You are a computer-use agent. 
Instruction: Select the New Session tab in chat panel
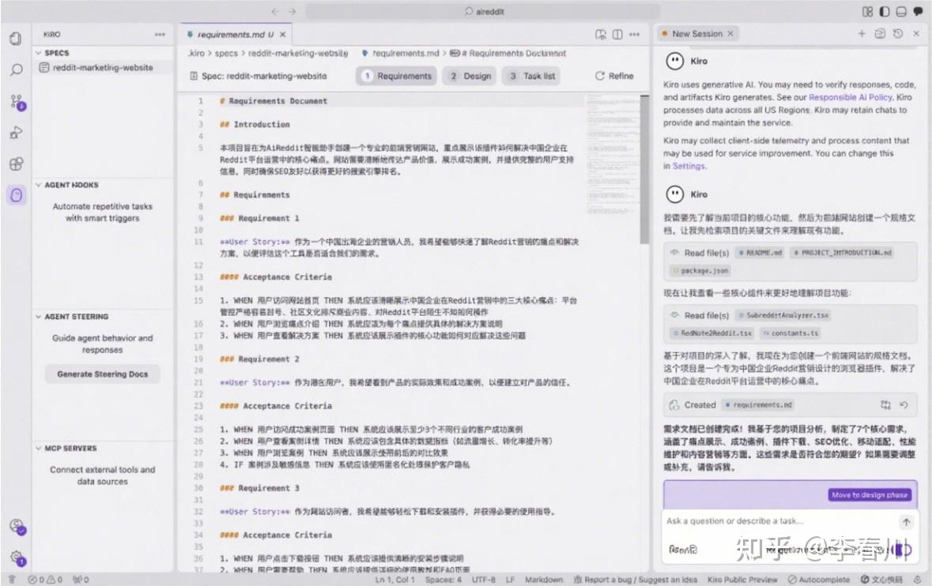(x=696, y=35)
